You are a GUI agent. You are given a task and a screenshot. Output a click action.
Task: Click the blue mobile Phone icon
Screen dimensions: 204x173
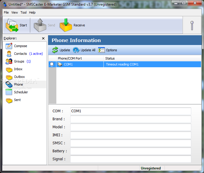9,84
